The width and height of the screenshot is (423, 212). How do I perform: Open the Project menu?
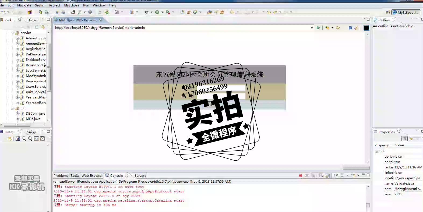click(x=55, y=5)
